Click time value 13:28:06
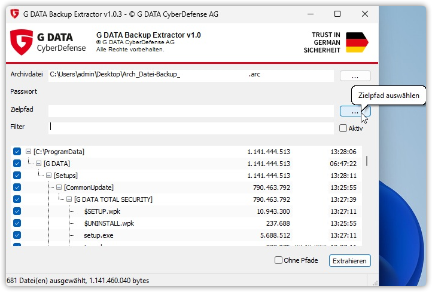 tap(343, 152)
